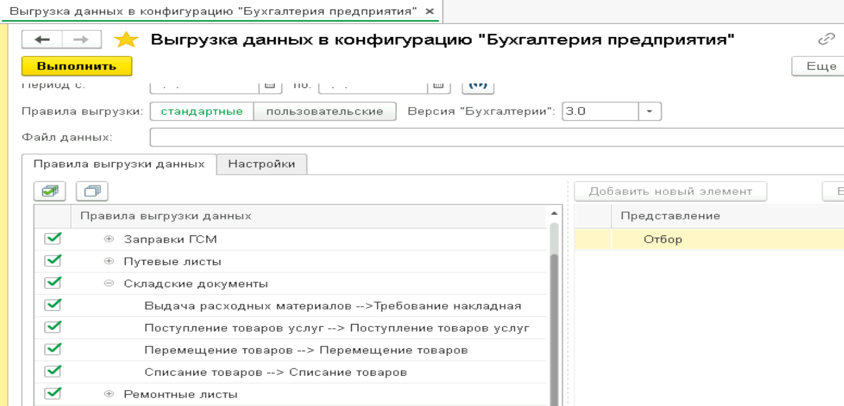The height and width of the screenshot is (406, 844).
Task: Close the Выгрузка данных tab
Action: 430,11
